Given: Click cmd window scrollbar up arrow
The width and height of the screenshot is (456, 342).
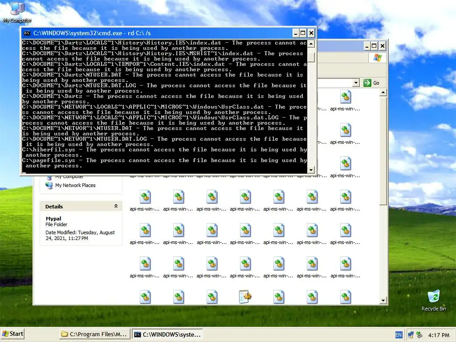Looking at the screenshot, I should pos(311,44).
